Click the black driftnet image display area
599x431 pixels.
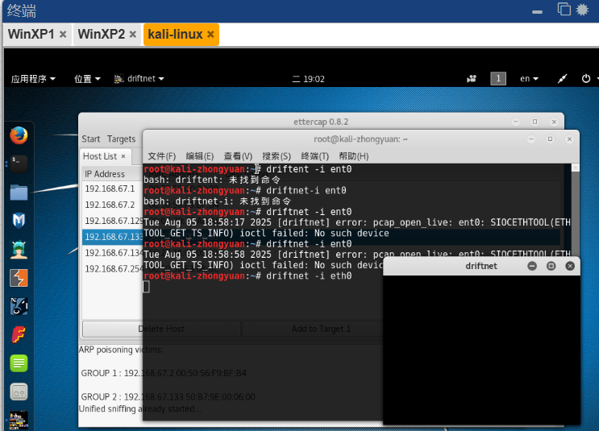(481, 350)
